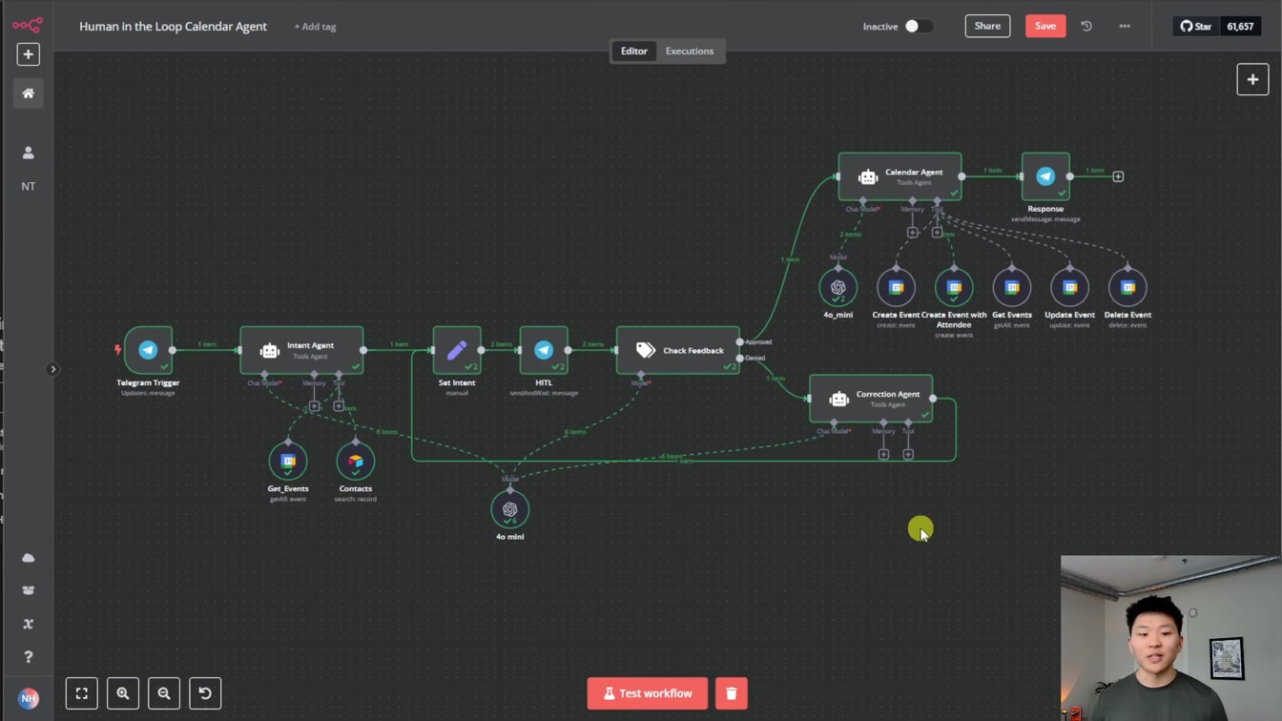Go to the home overview icon

pyautogui.click(x=28, y=93)
